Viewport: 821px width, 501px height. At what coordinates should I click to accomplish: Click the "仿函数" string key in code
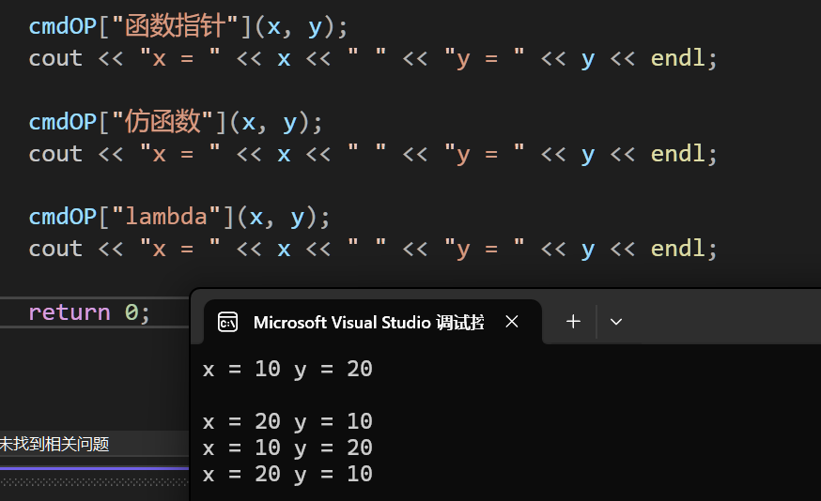(163, 122)
